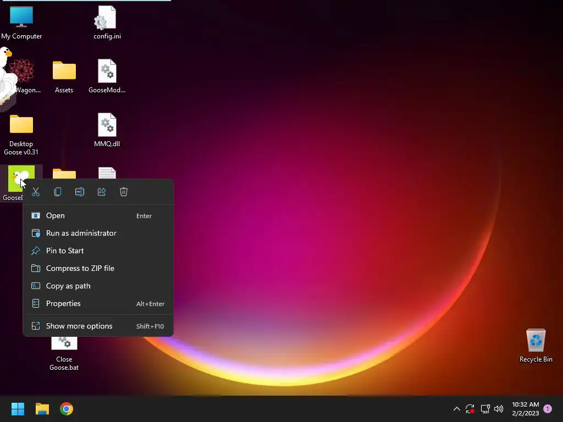Screen dimensions: 563x422
Task: Expand hidden system tray icons
Action: coord(457,409)
